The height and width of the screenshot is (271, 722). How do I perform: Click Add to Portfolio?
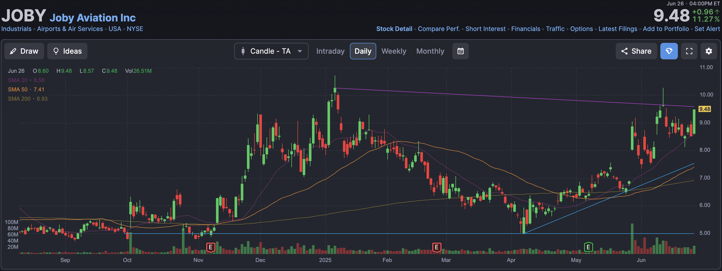pyautogui.click(x=666, y=29)
